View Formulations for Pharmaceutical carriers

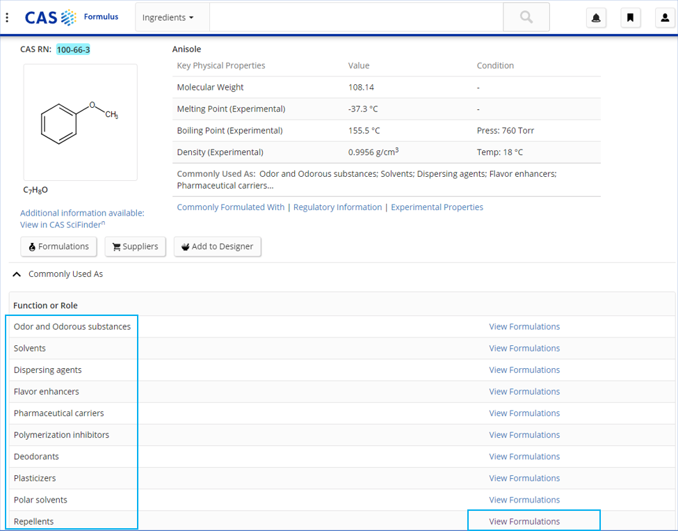coord(524,413)
